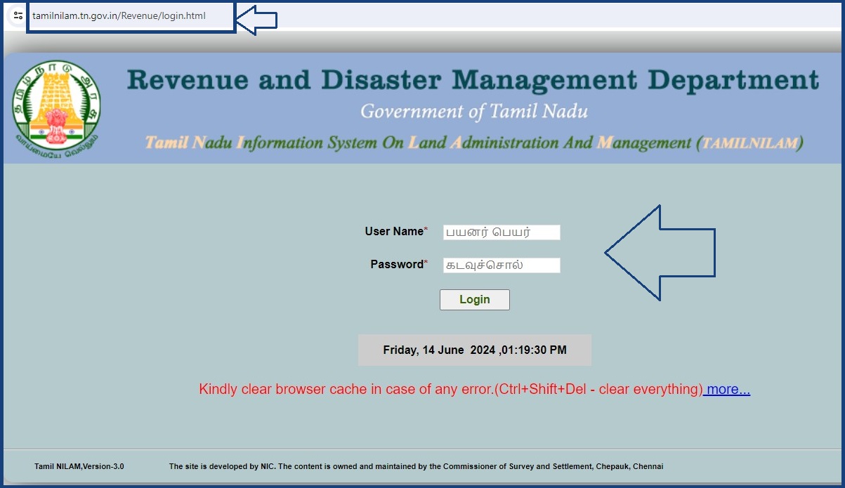The width and height of the screenshot is (845, 488).
Task: Click the arrow pointing at the address bar
Action: pos(257,18)
